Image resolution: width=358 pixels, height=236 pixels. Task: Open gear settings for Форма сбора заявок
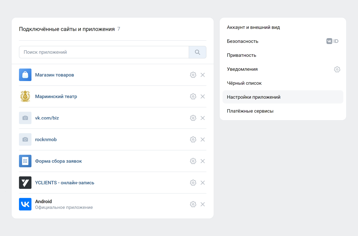(193, 161)
